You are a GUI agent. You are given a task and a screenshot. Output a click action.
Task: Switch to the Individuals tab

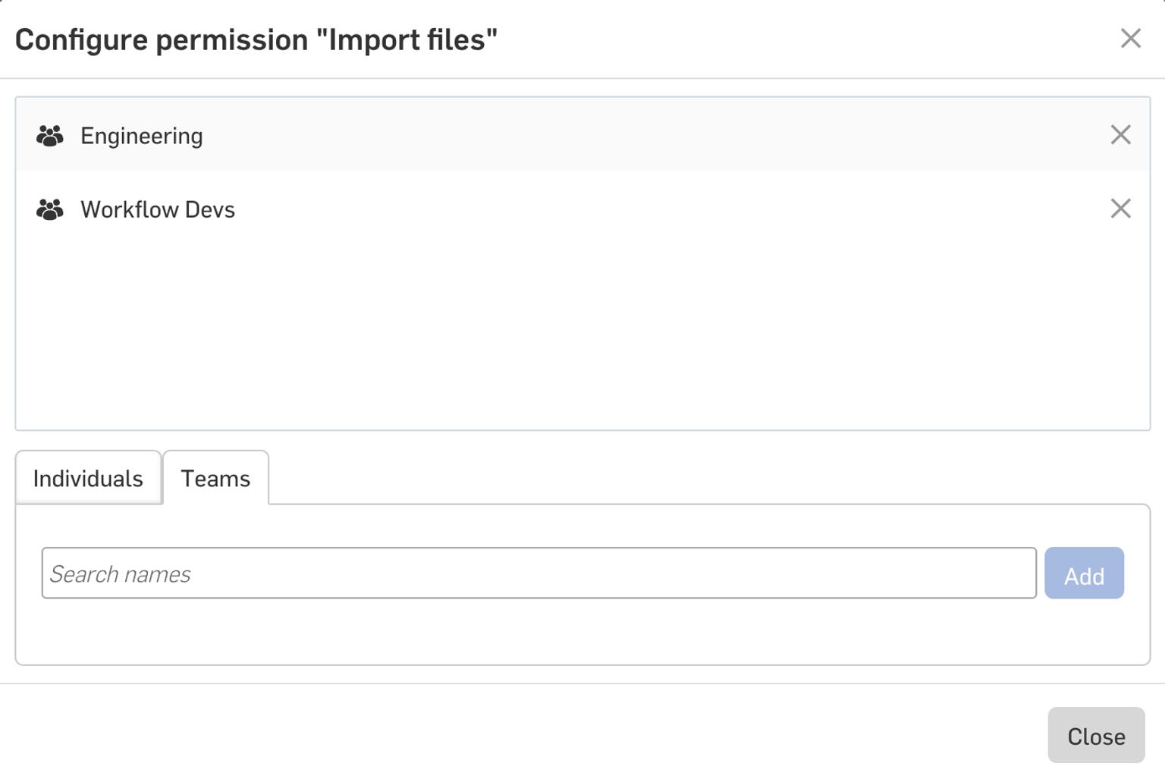pyautogui.click(x=86, y=478)
